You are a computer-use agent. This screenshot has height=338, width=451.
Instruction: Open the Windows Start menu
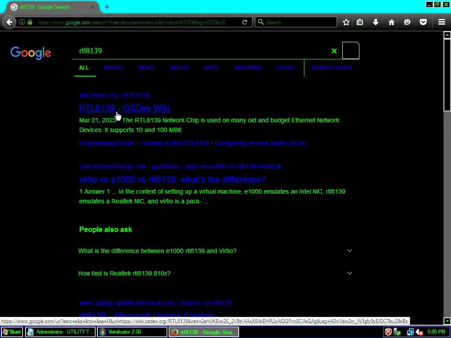[12, 332]
